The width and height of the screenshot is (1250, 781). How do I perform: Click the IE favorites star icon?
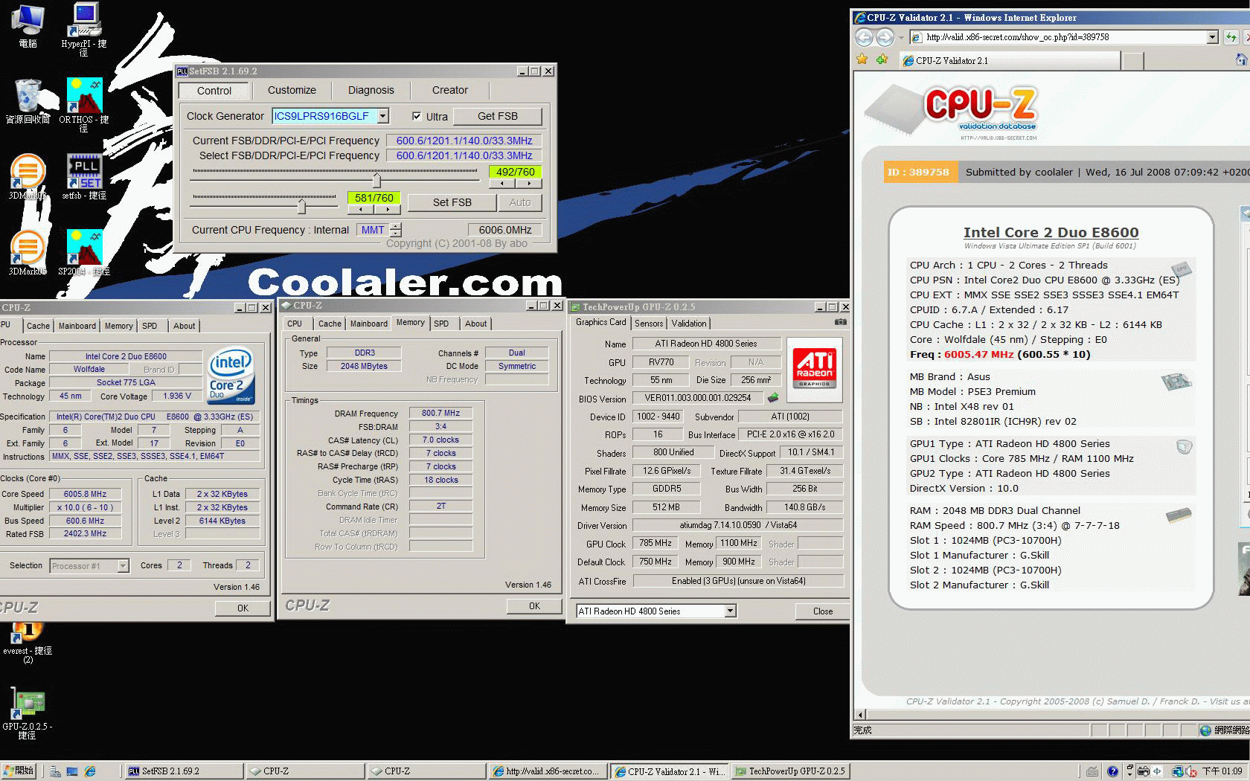point(862,60)
